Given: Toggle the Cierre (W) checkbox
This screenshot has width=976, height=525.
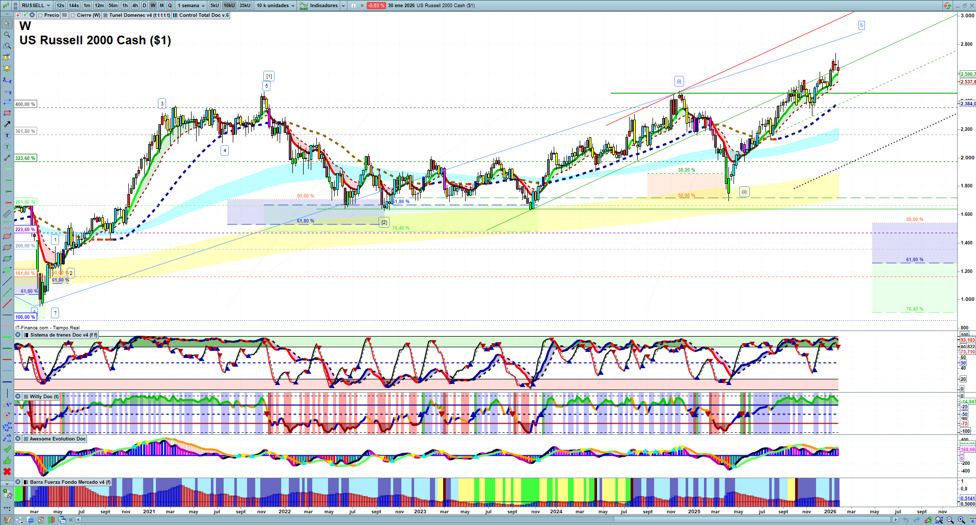Looking at the screenshot, I should point(73,15).
